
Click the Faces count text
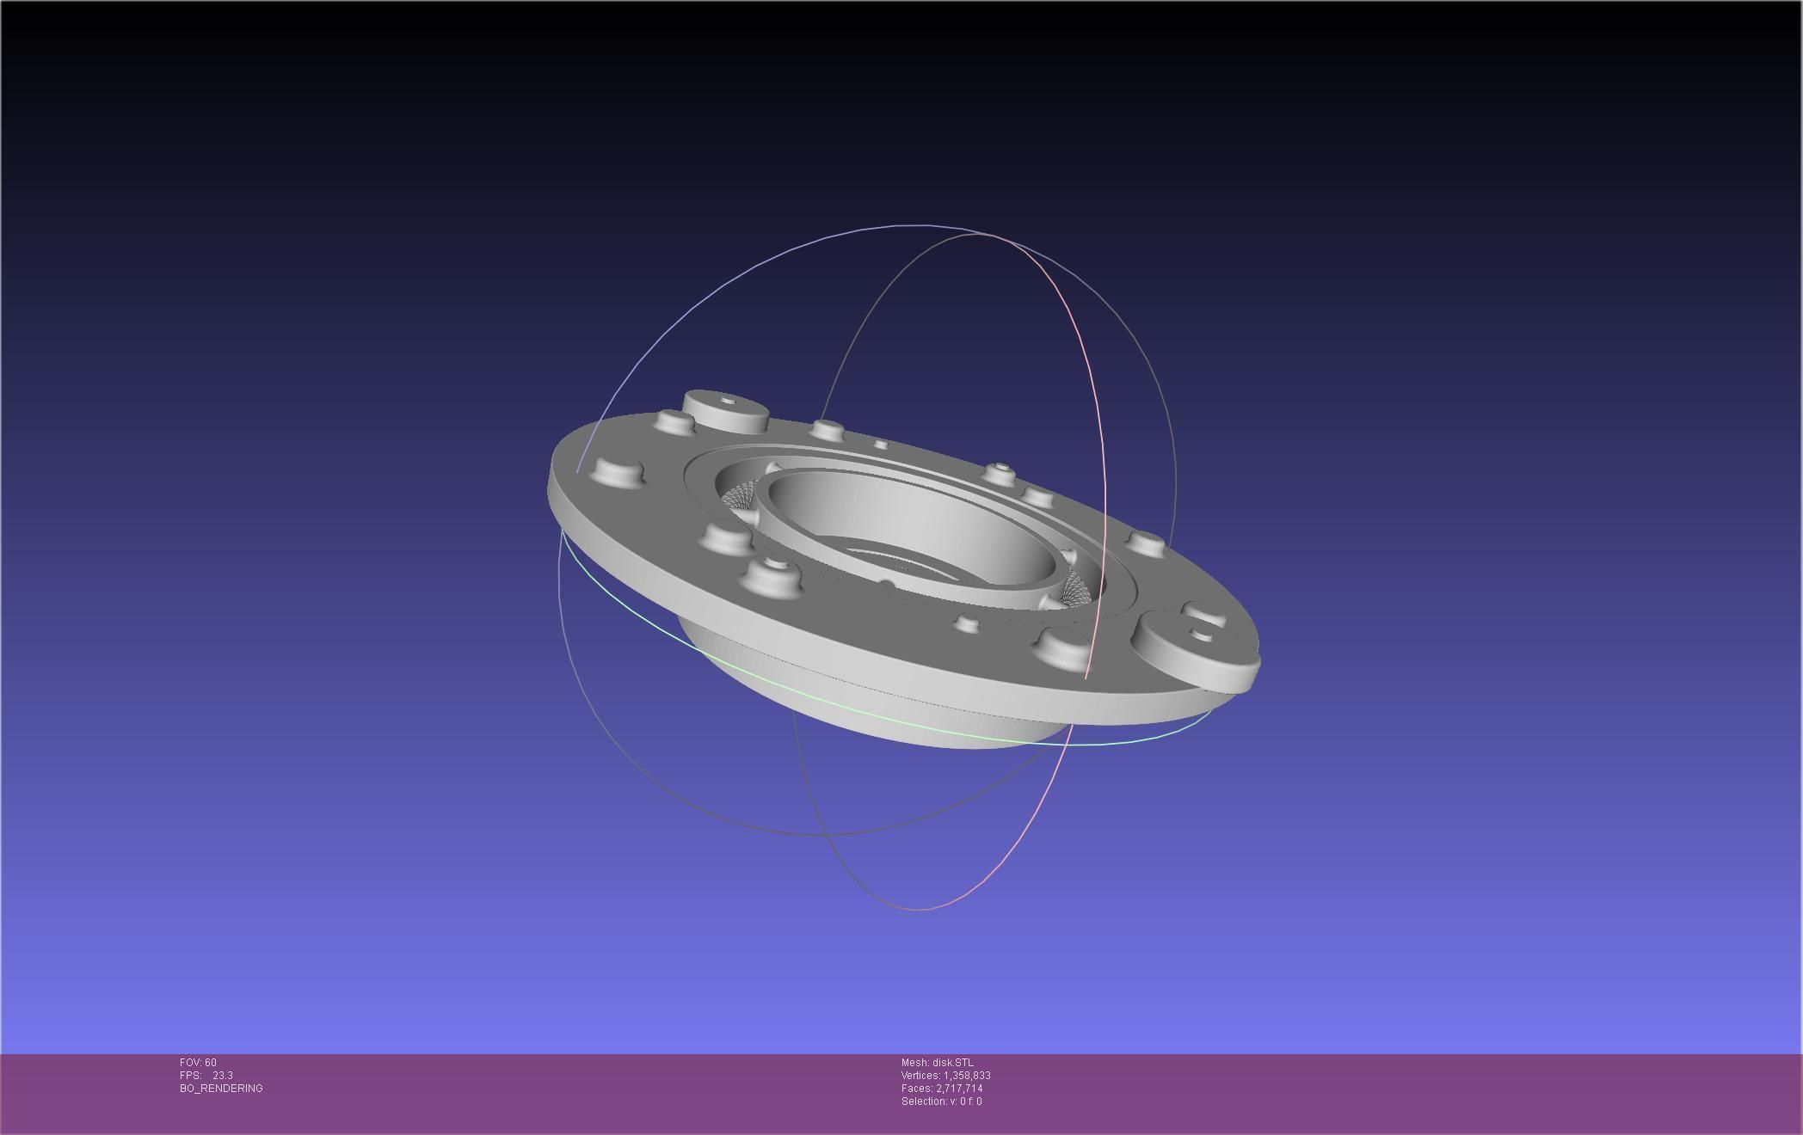tap(941, 1089)
